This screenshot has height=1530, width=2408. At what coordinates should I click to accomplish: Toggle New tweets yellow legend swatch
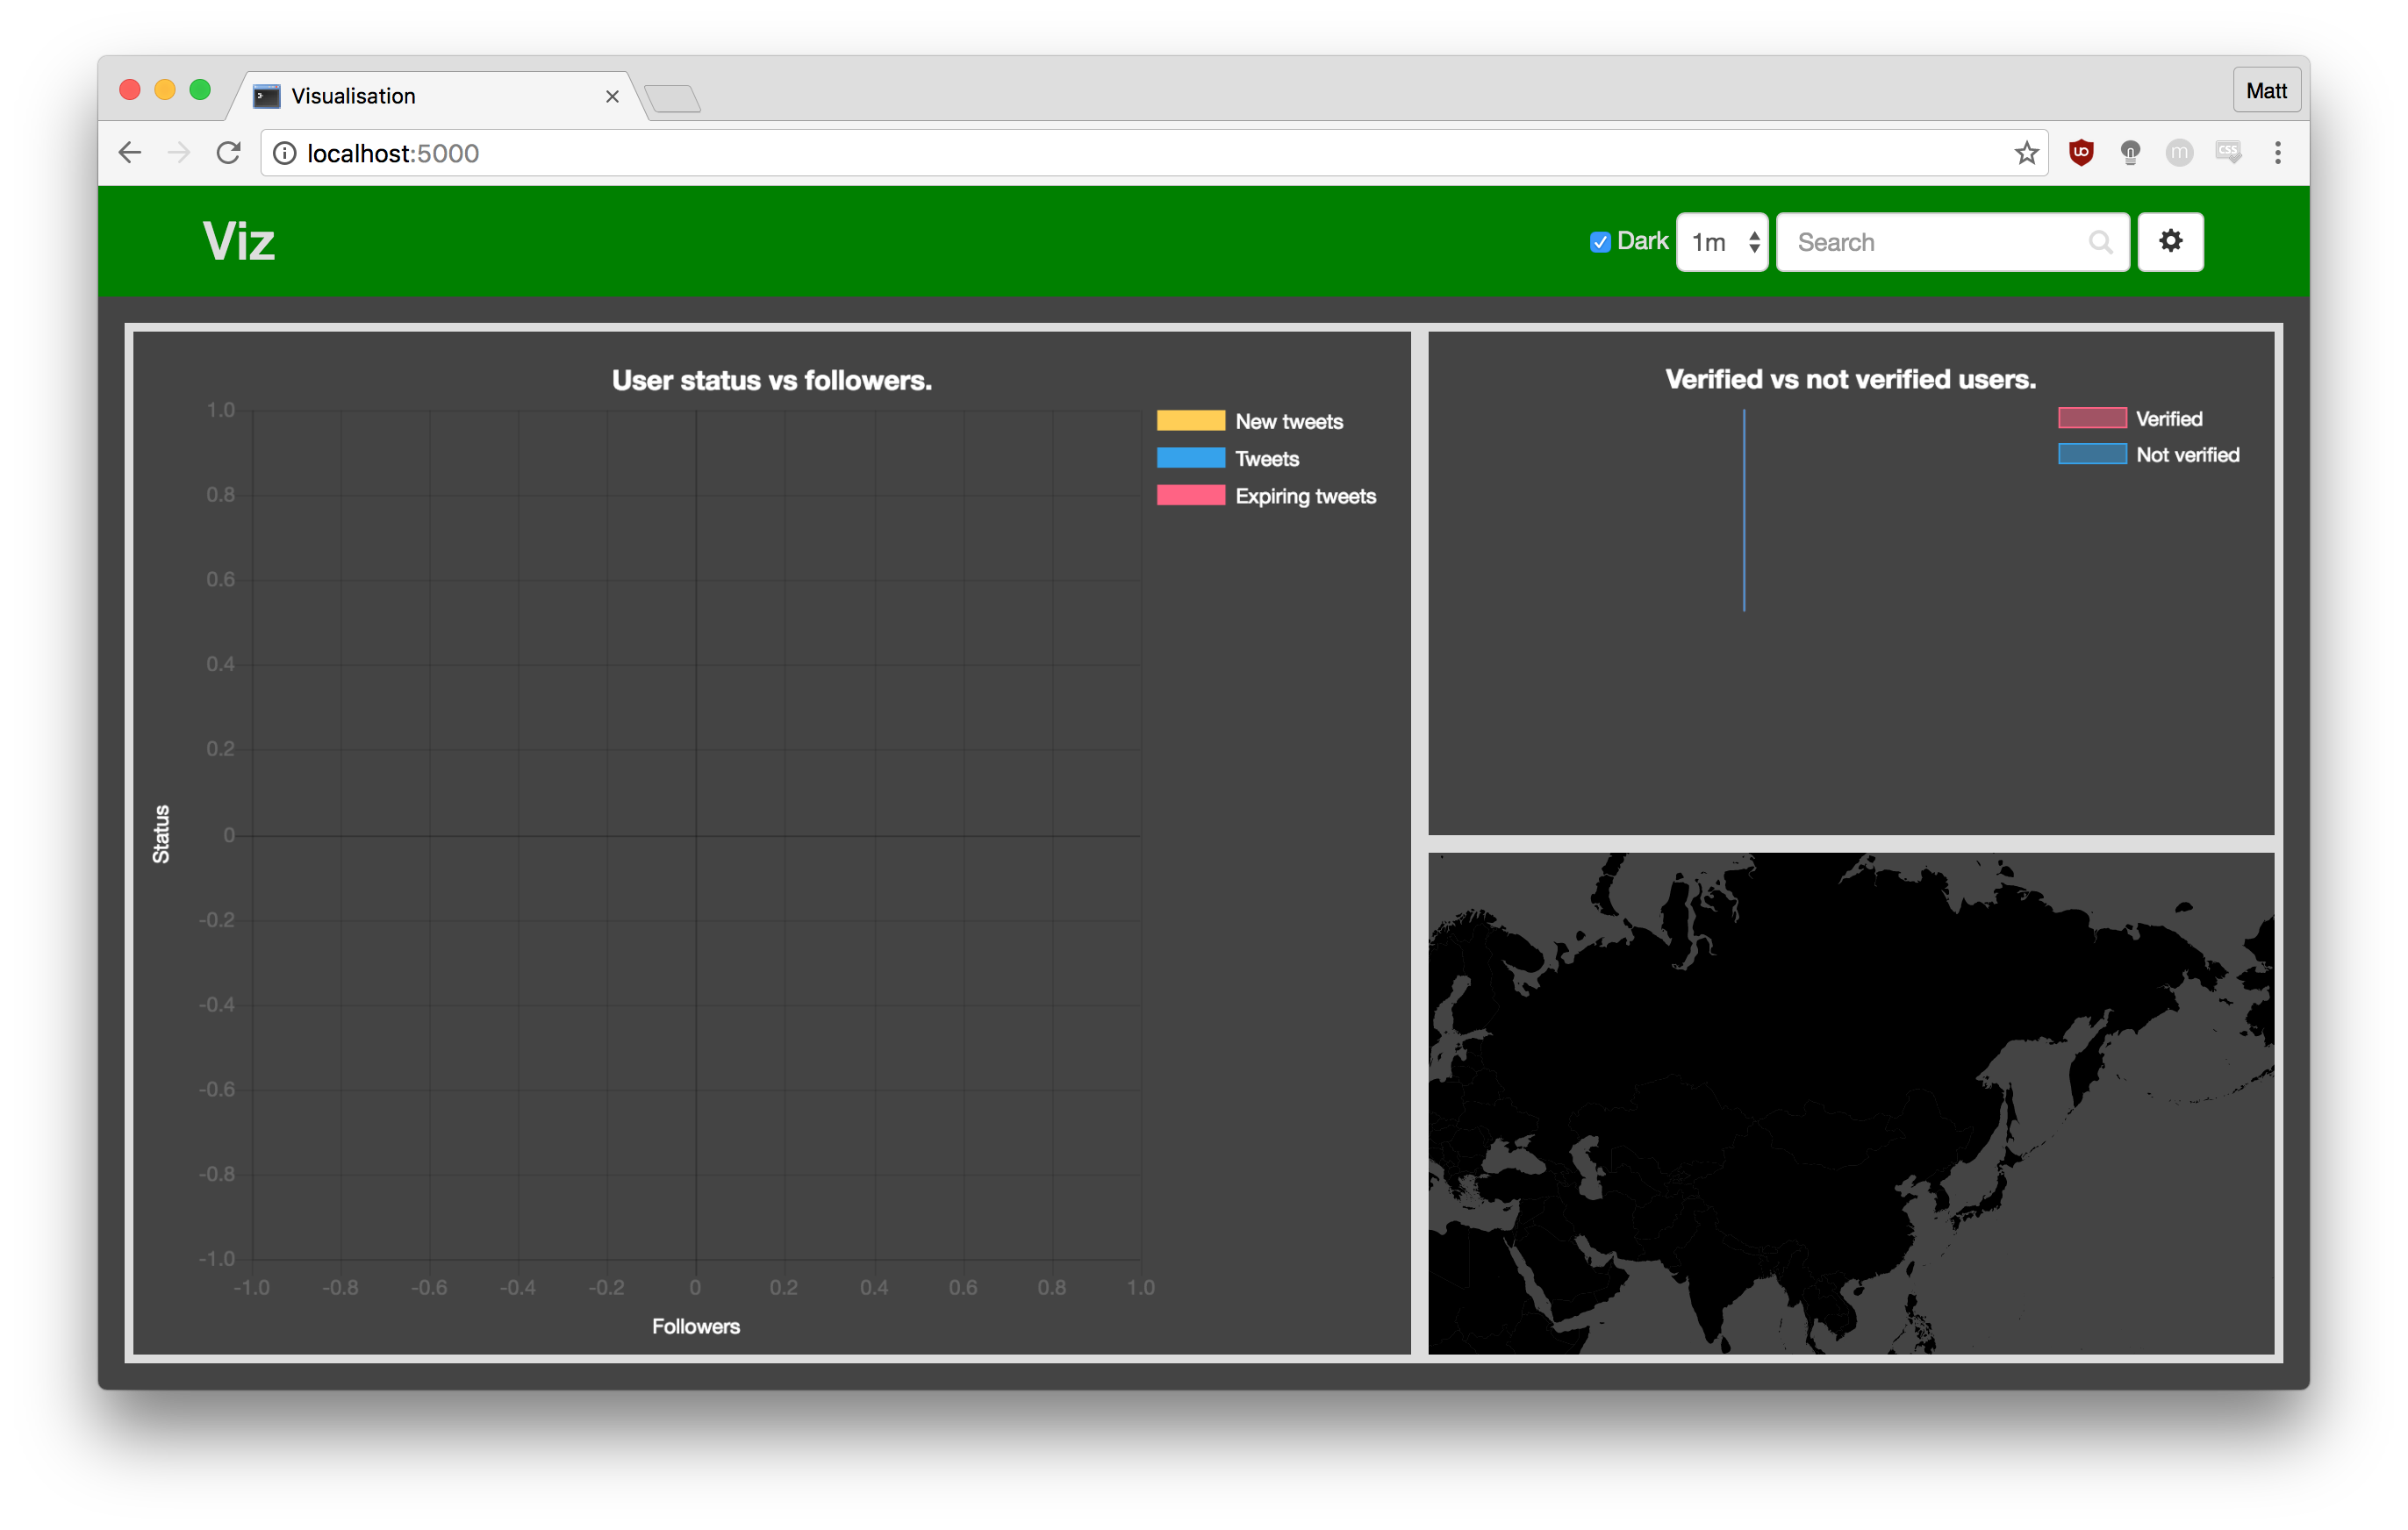pos(1190,420)
